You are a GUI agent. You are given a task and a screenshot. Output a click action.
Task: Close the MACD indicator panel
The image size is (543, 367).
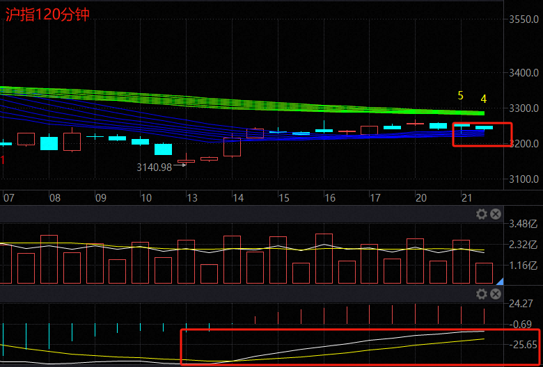coord(496,294)
